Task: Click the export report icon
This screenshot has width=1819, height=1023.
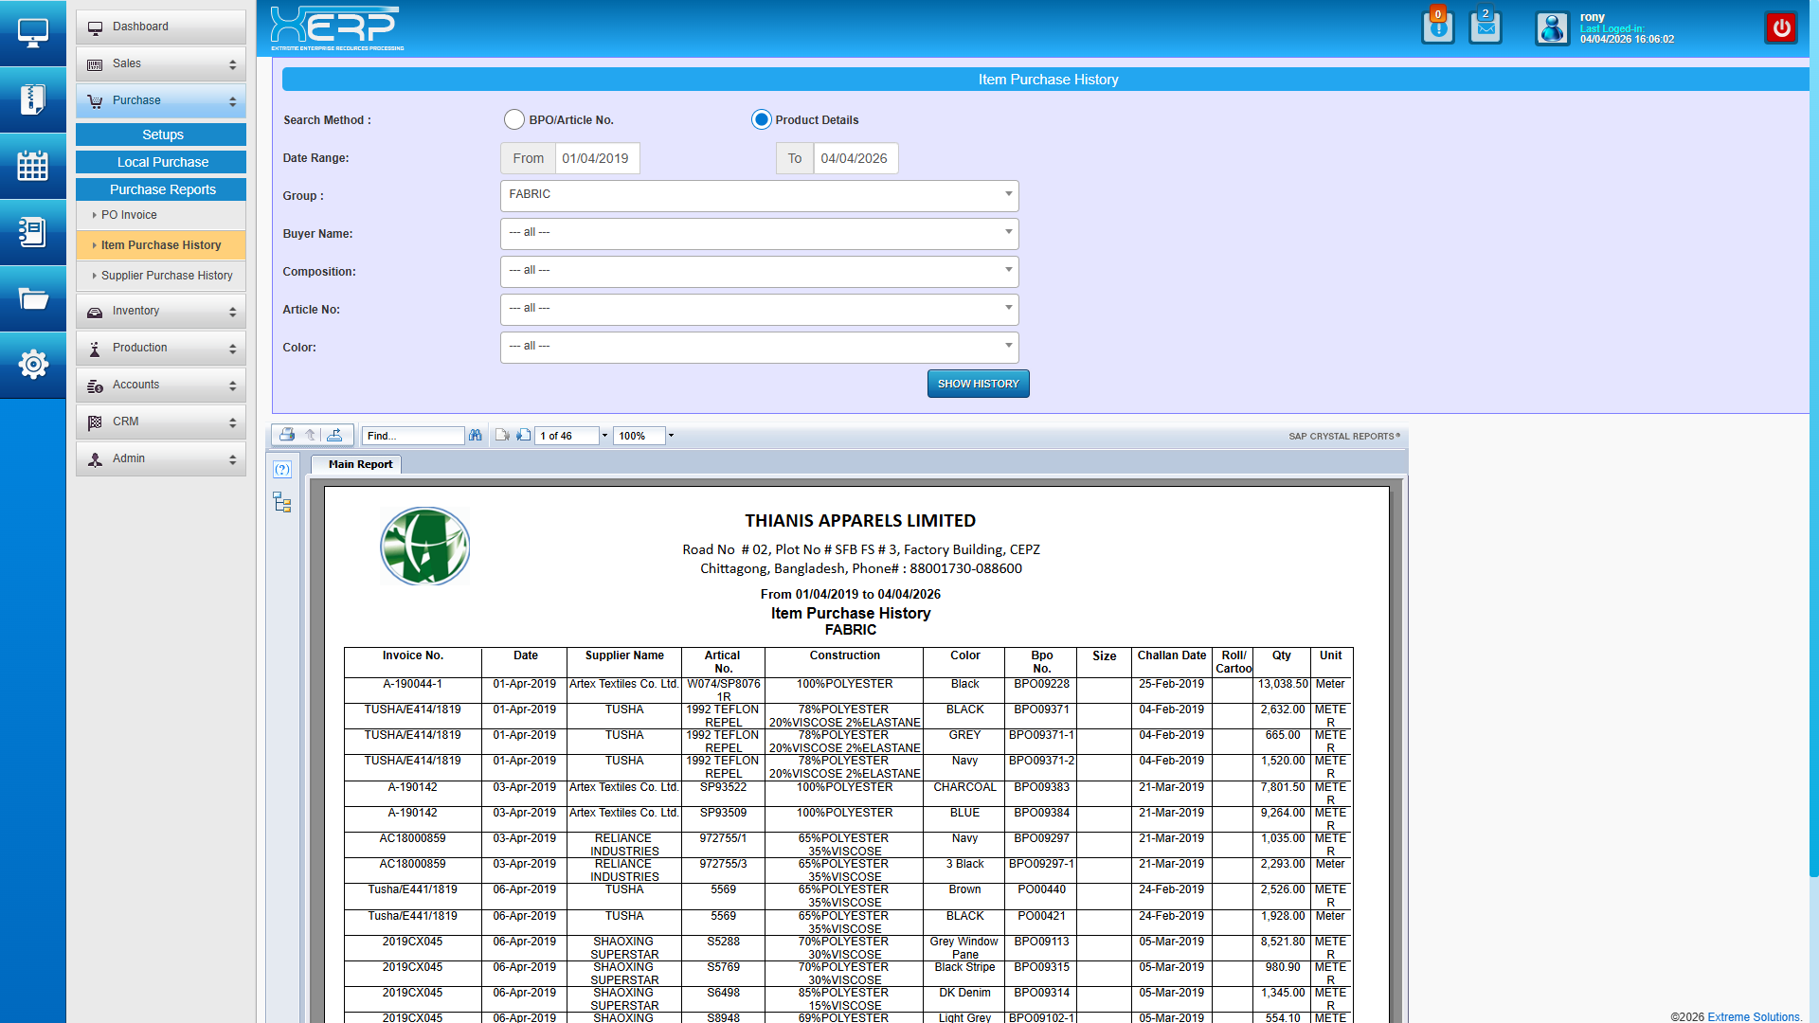Action: click(x=334, y=435)
